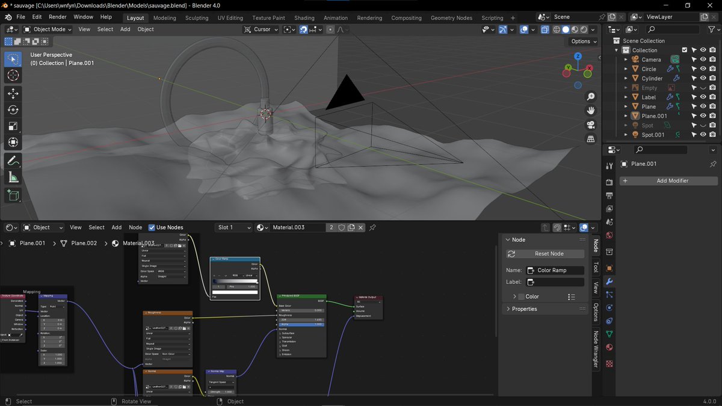
Task: Switch perspective/orthographic with grid gizmo
Action: (x=591, y=139)
